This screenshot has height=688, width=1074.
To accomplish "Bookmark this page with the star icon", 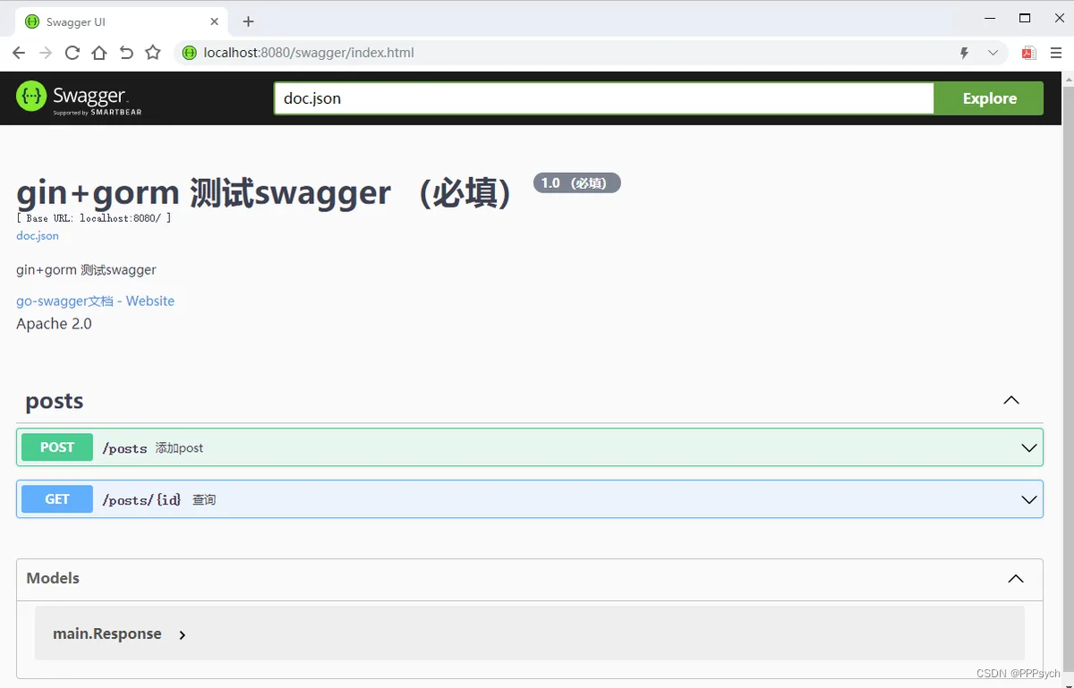I will (x=153, y=53).
